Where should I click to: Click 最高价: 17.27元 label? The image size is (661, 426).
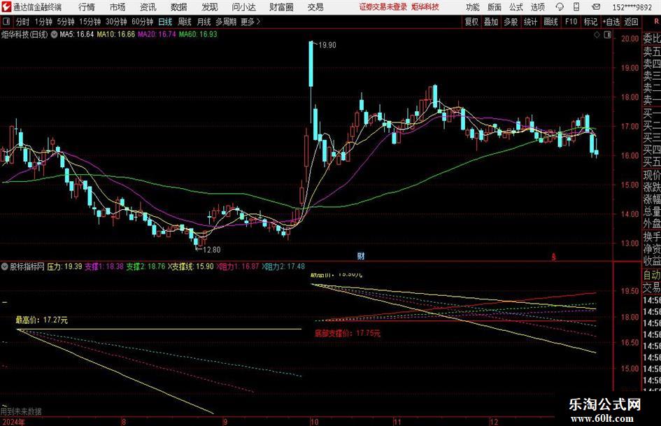(x=42, y=320)
